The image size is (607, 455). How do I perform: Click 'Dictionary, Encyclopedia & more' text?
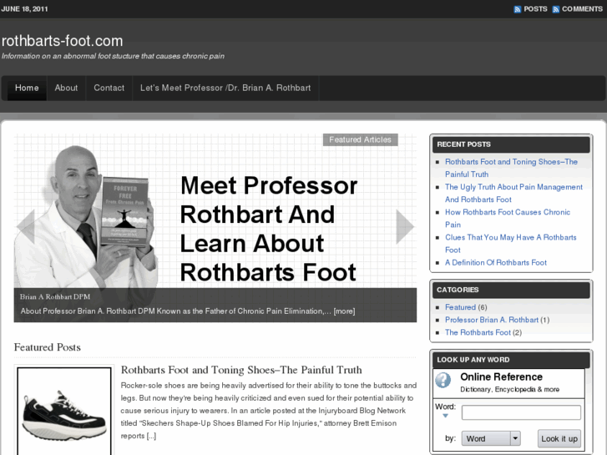pyautogui.click(x=509, y=390)
